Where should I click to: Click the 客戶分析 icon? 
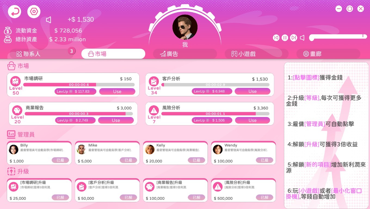pos(154,81)
